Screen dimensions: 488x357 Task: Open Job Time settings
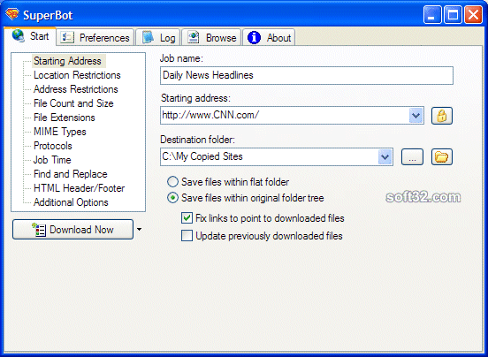52,160
